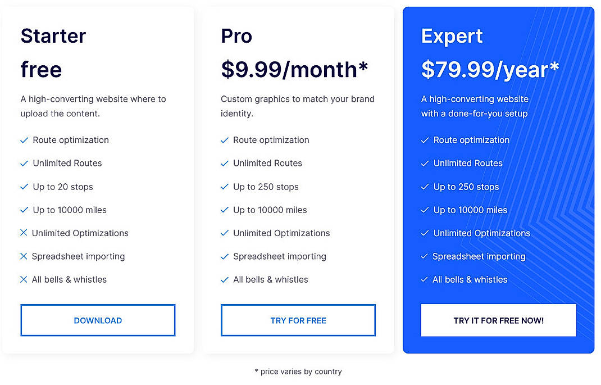The image size is (601, 385).
Task: Click the checkmark next to Up to 10000 miles in Pro
Action: [x=225, y=210]
